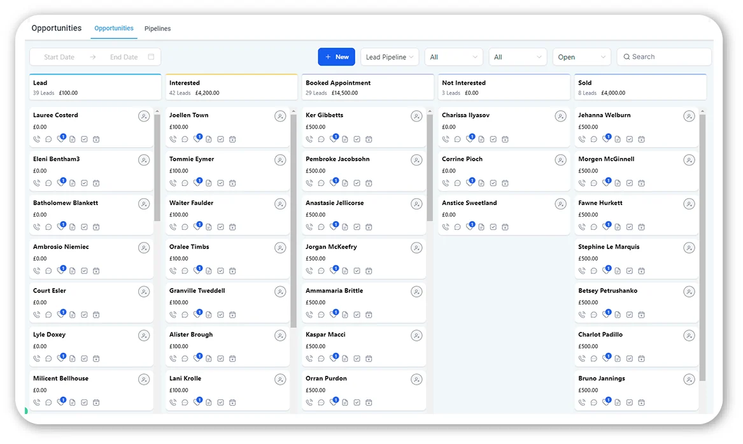Open calendar icon on Lyle Doxey card
Screen dimensions: 743x444
[x=96, y=359]
